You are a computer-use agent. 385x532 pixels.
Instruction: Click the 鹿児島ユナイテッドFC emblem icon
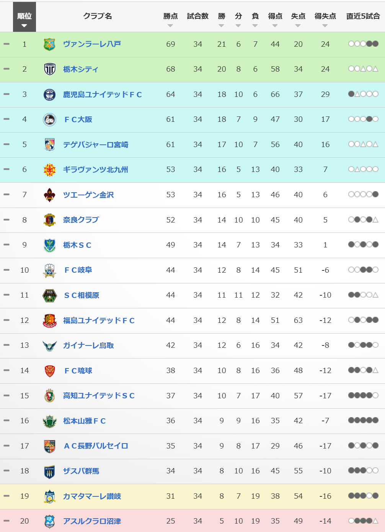(49, 95)
